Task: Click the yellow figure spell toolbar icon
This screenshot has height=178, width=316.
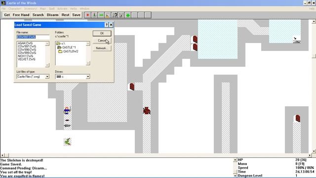Action: tap(108, 15)
